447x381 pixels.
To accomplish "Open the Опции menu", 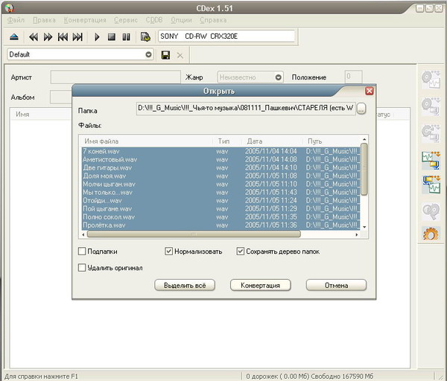I will tap(181, 20).
